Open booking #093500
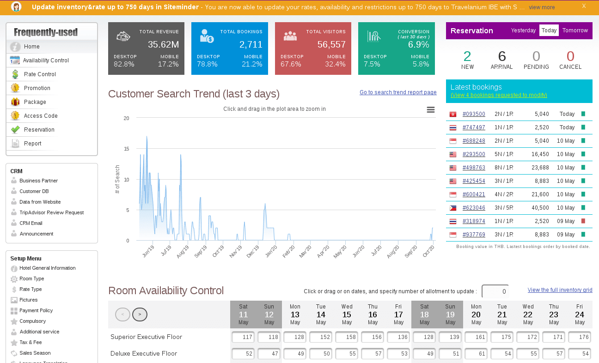The width and height of the screenshot is (599, 363). pos(474,114)
